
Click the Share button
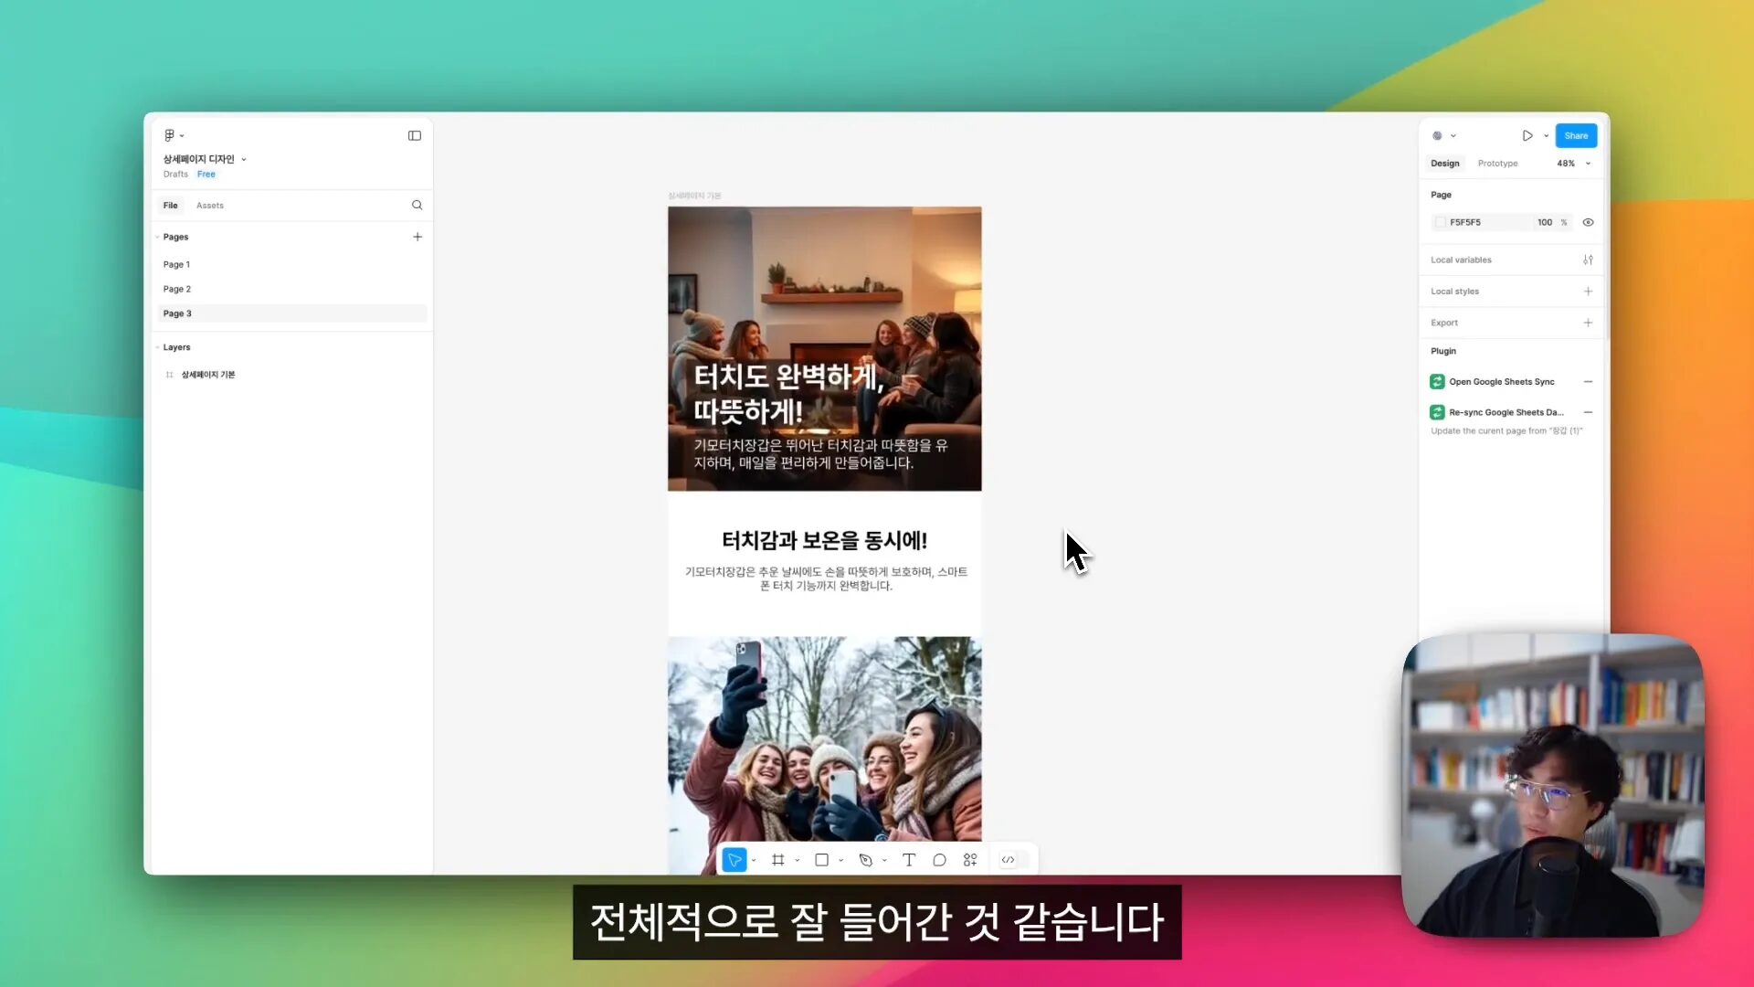tap(1577, 135)
